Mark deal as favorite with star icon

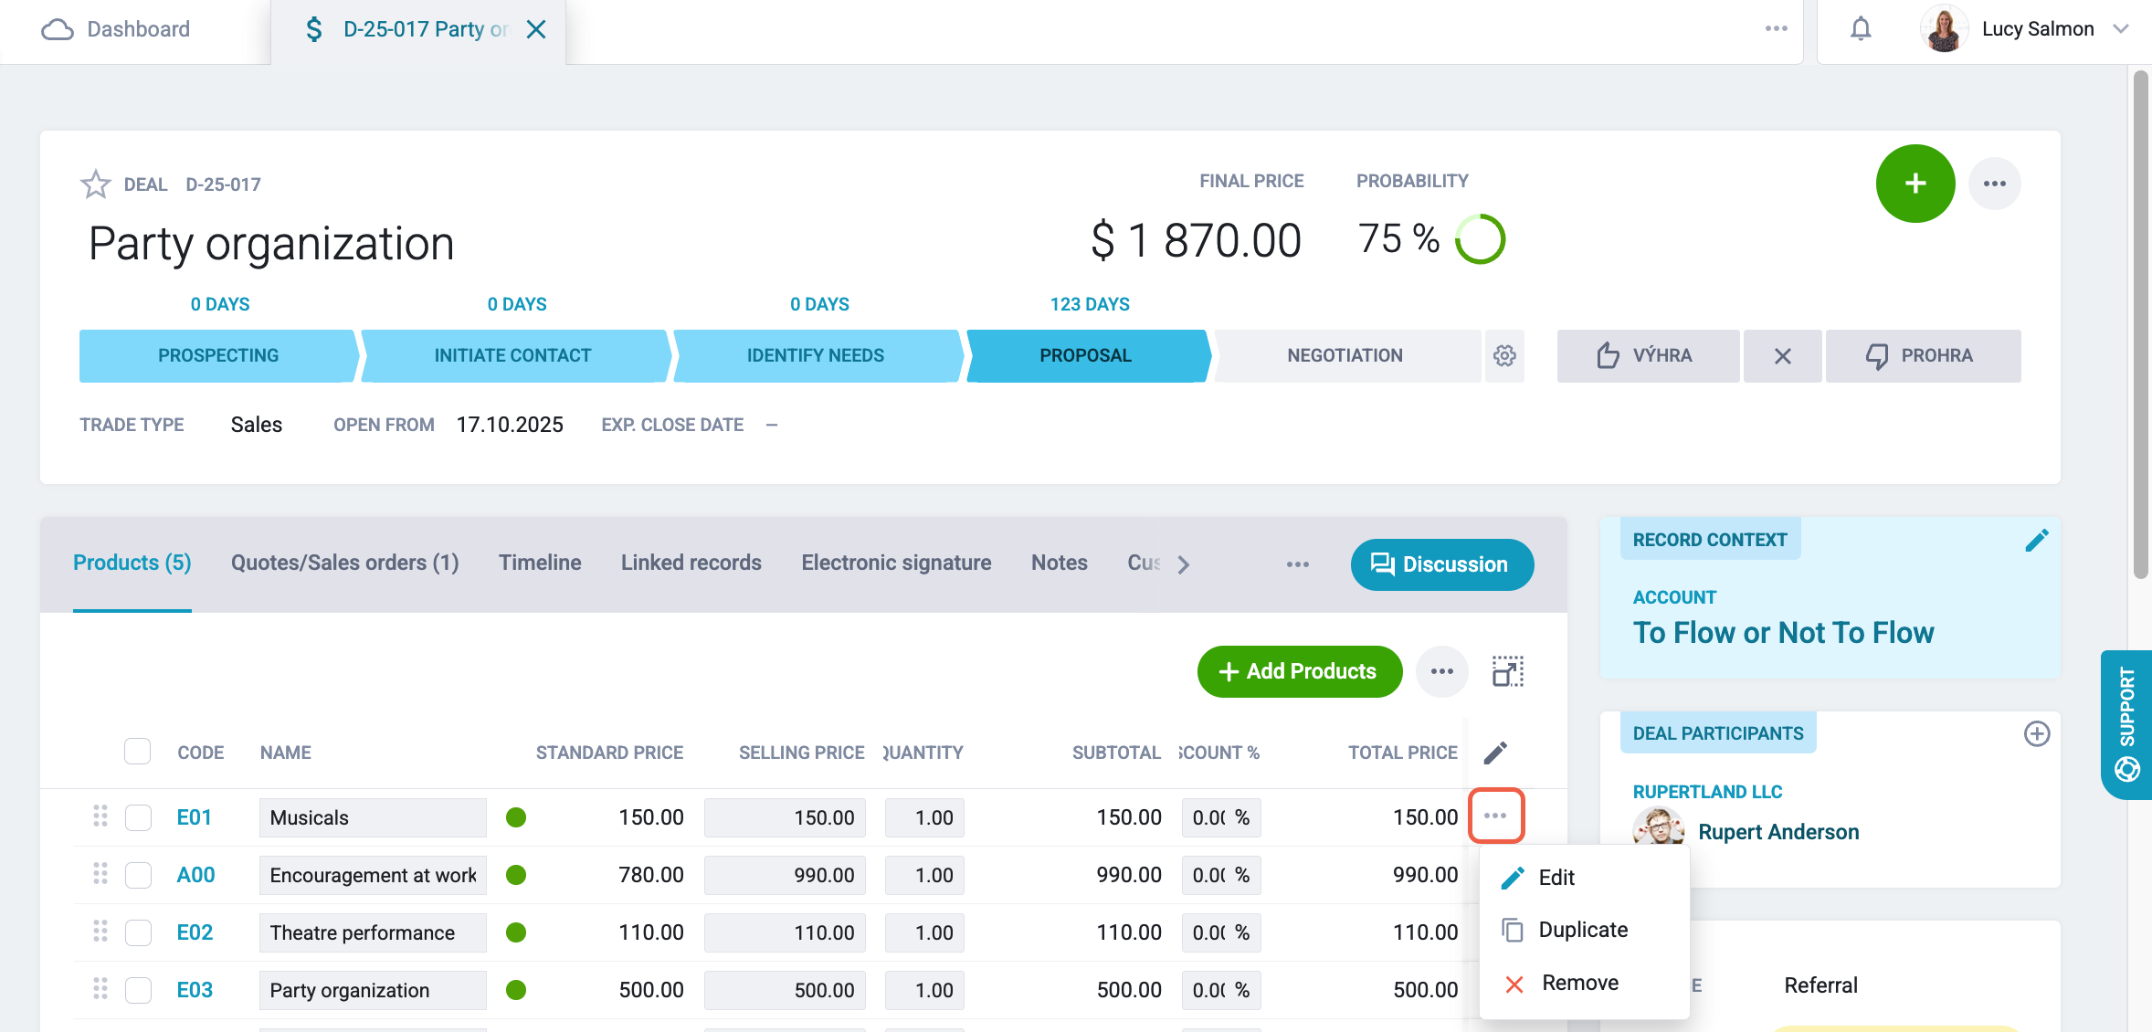pos(96,184)
